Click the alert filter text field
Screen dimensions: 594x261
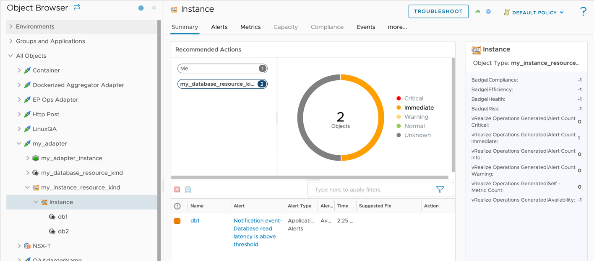point(371,189)
